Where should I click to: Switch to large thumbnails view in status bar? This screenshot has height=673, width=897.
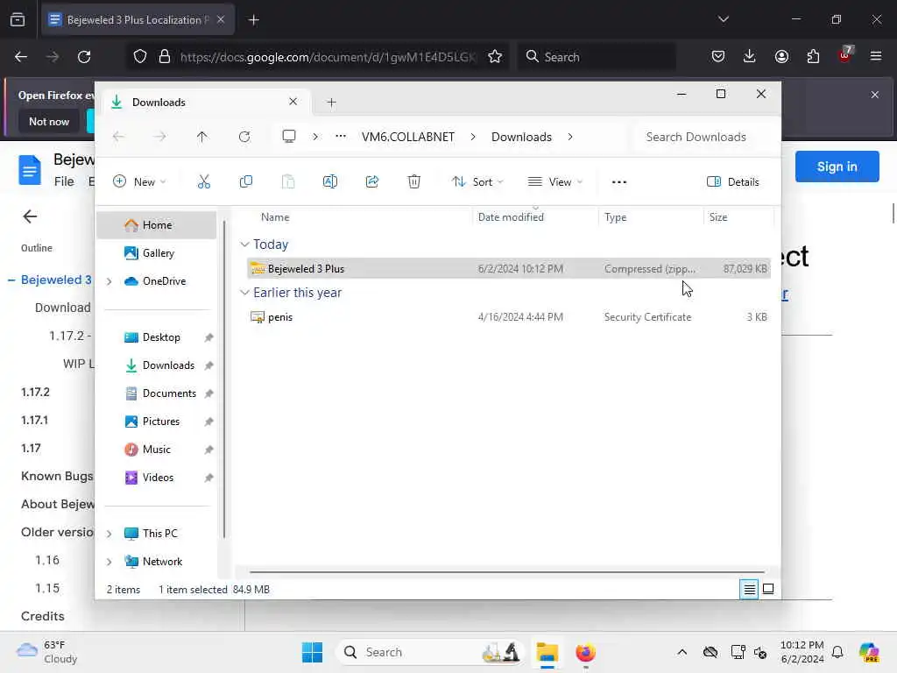(768, 590)
